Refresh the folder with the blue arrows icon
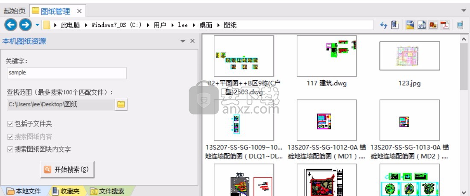Viewport: 470px width, 196px height. 384,25
